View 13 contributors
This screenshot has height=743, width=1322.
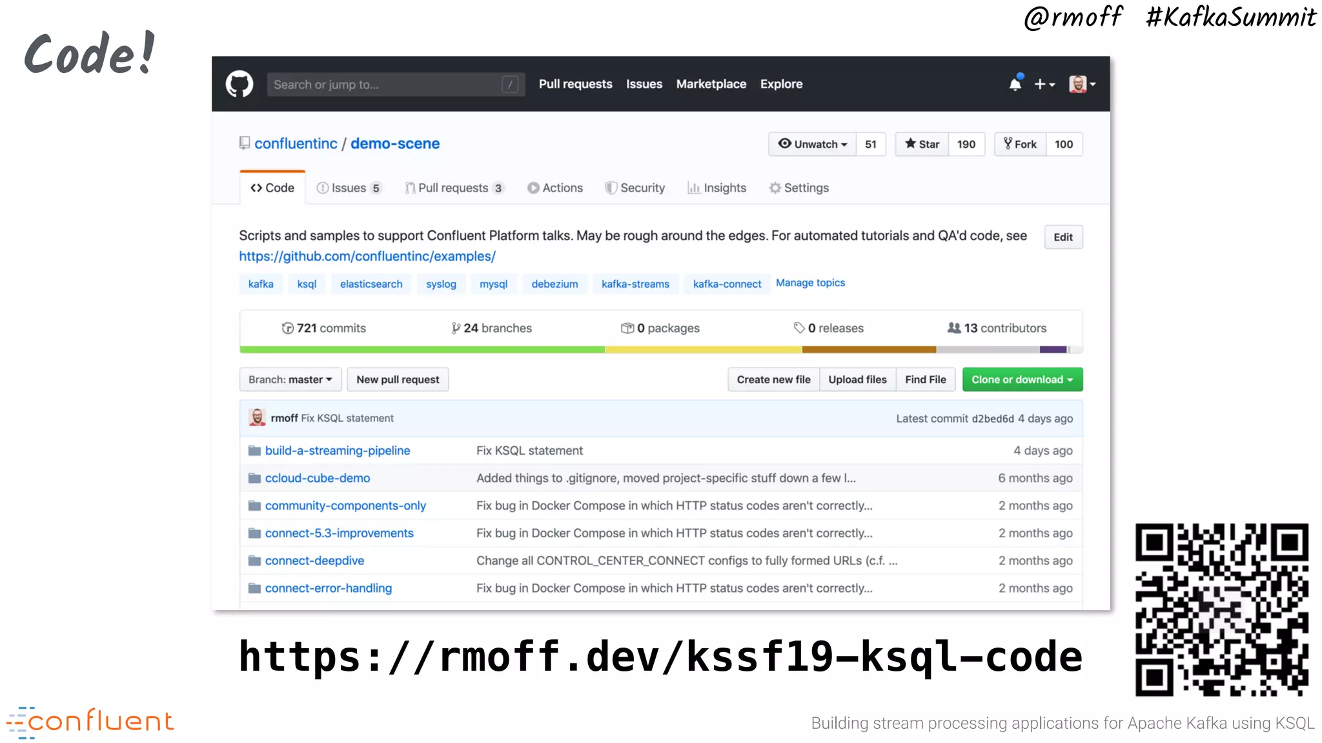pos(997,328)
